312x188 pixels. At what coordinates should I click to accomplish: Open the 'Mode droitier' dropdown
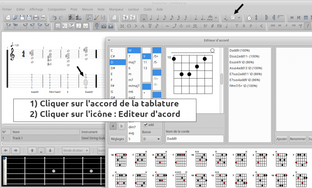click(x=76, y=150)
